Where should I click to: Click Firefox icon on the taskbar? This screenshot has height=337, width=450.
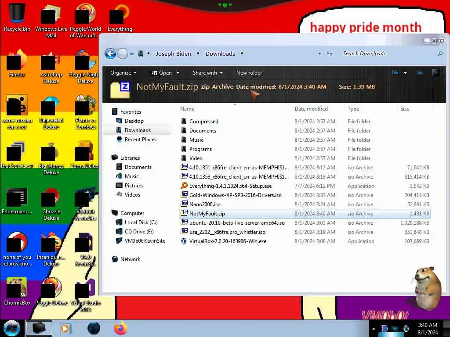pyautogui.click(x=121, y=328)
